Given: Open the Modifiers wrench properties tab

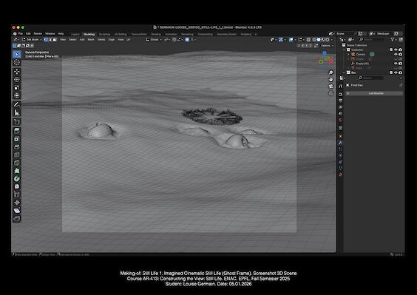Looking at the screenshot, I should pyautogui.click(x=341, y=143).
